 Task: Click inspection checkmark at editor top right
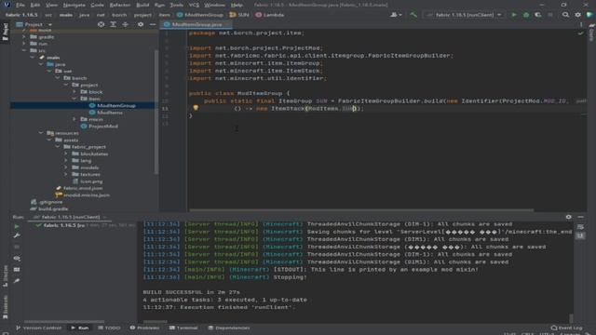(x=580, y=33)
